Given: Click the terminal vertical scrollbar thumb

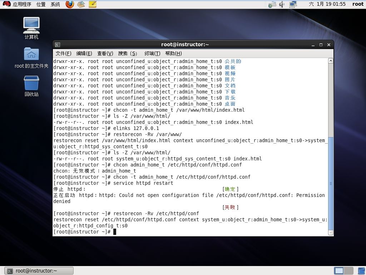Looking at the screenshot, I should coord(331,184).
